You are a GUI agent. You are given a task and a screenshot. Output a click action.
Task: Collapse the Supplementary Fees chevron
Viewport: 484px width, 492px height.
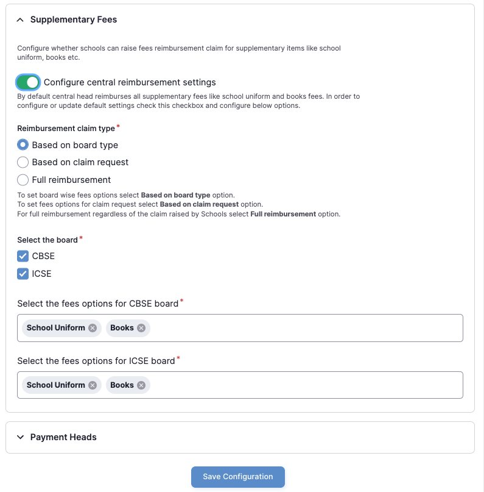click(x=20, y=20)
